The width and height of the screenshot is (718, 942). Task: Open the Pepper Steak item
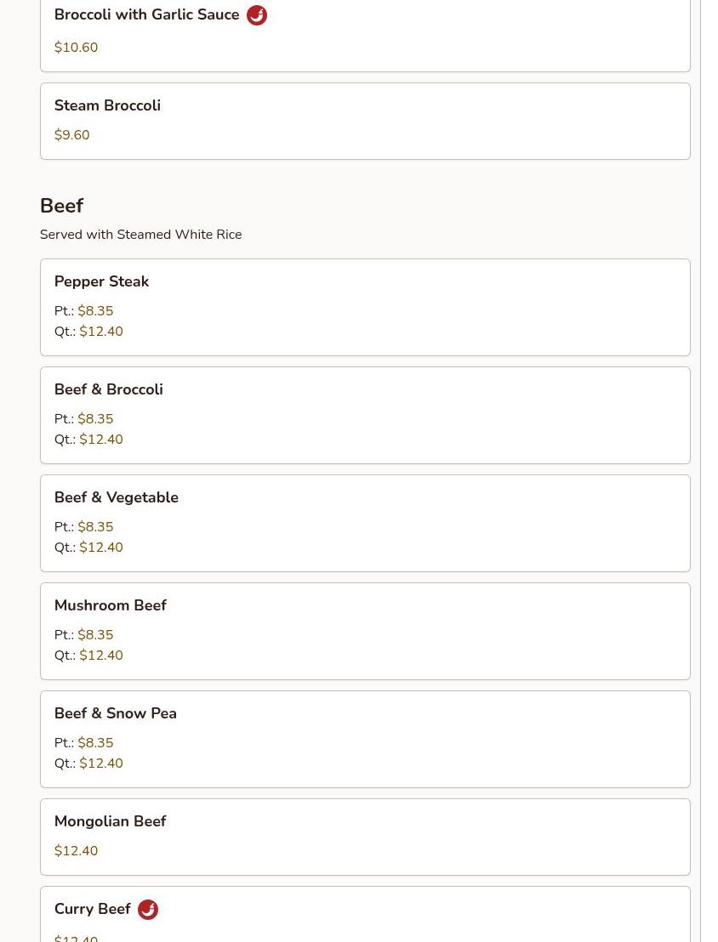pyautogui.click(x=101, y=281)
